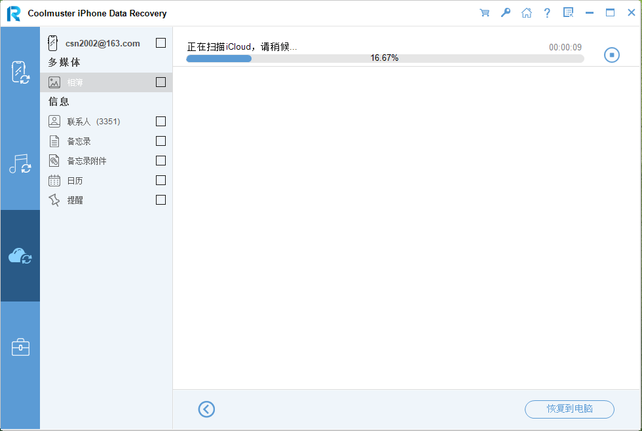Click the calendar icon beside 日历
This screenshot has height=431, width=642.
(54, 181)
